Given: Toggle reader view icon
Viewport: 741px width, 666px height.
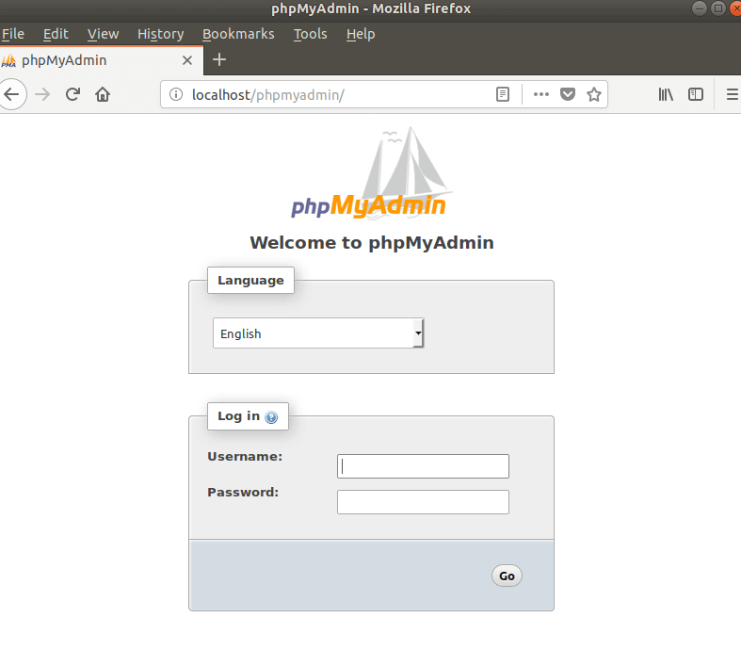Looking at the screenshot, I should pyautogui.click(x=503, y=94).
